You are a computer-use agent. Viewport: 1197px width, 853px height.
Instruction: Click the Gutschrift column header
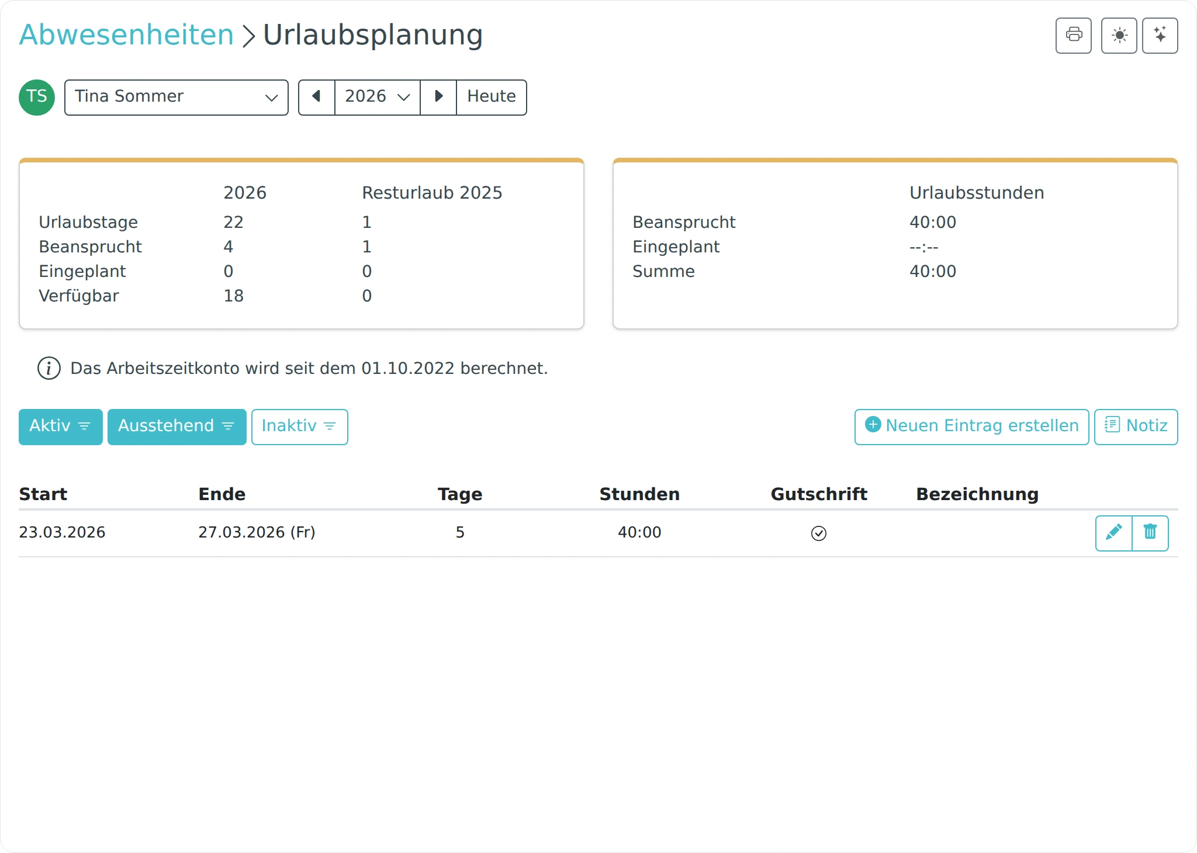819,494
